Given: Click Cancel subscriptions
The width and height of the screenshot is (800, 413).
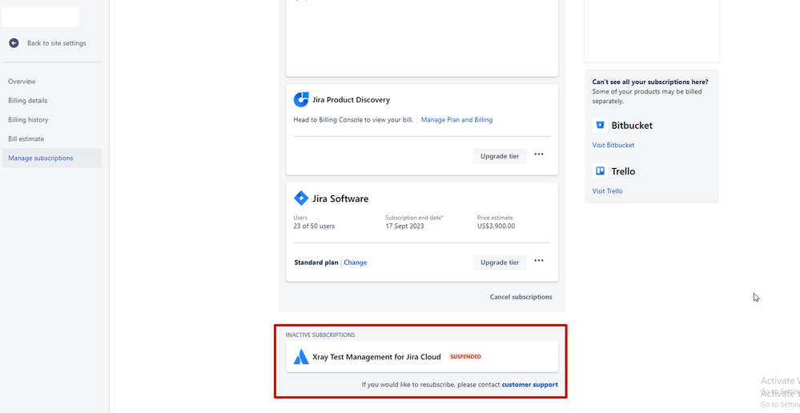Looking at the screenshot, I should 521,297.
